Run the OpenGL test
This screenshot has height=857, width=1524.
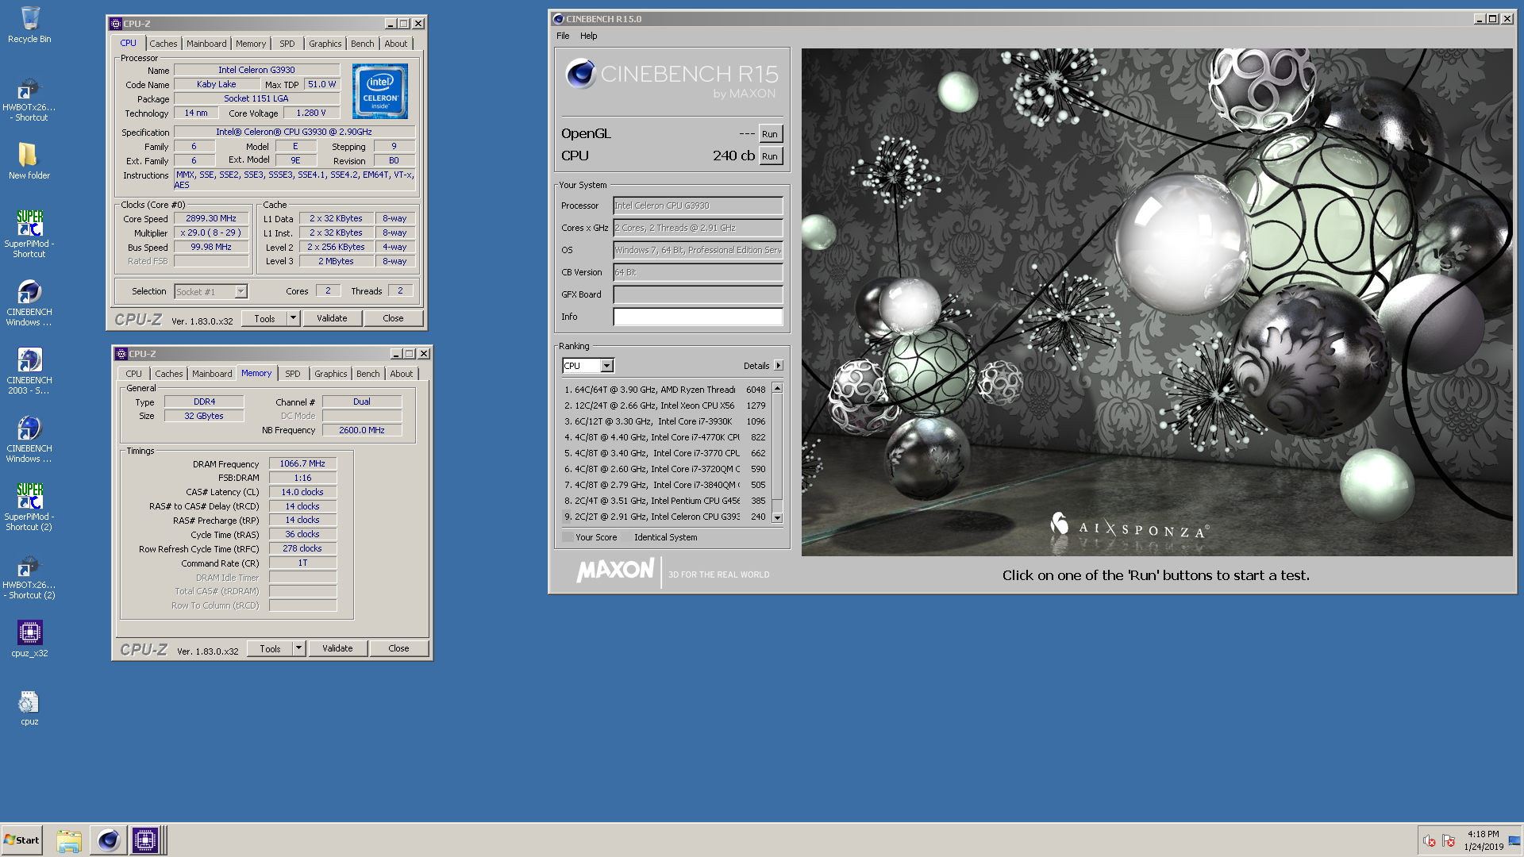pyautogui.click(x=770, y=134)
